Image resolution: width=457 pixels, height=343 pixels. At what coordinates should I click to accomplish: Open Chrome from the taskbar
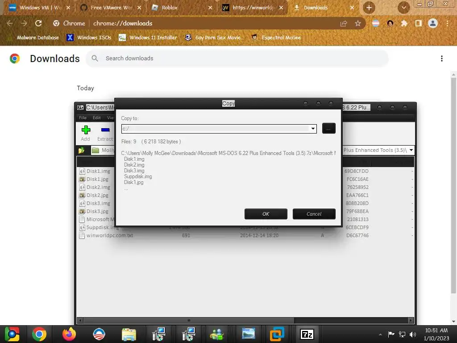click(x=39, y=334)
